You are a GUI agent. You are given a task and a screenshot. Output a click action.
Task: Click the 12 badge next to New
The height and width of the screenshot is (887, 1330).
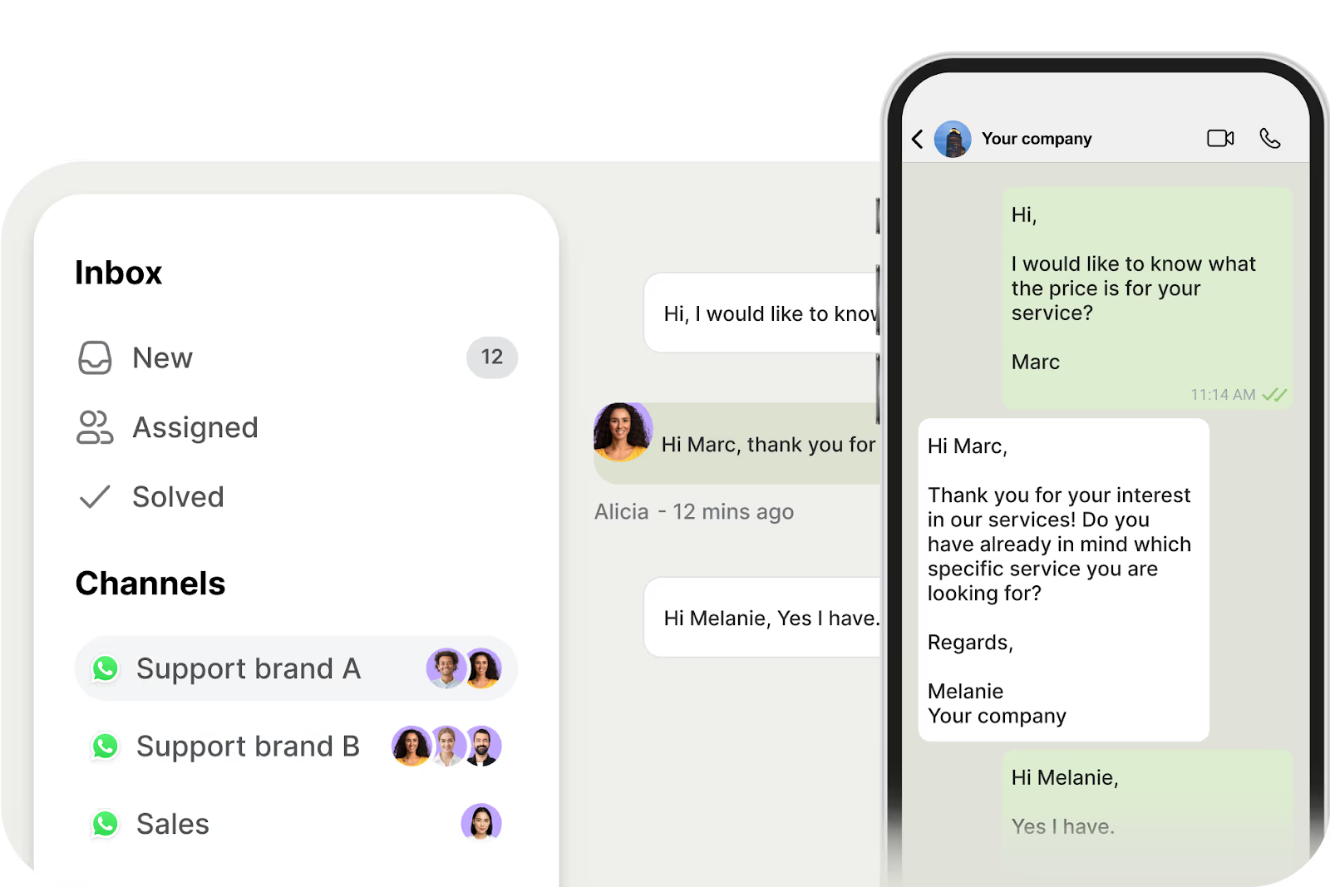pos(492,357)
